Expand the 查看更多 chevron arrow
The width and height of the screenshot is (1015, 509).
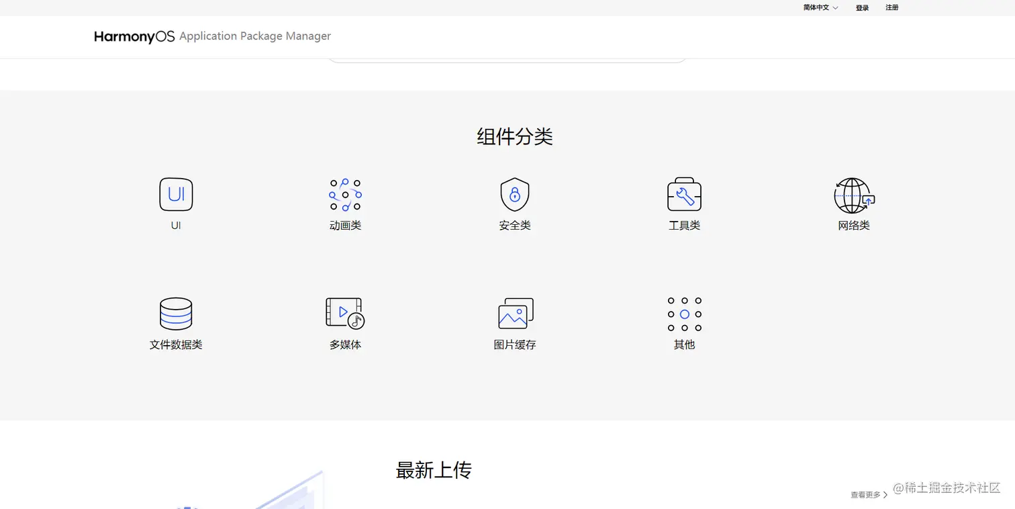coord(885,494)
